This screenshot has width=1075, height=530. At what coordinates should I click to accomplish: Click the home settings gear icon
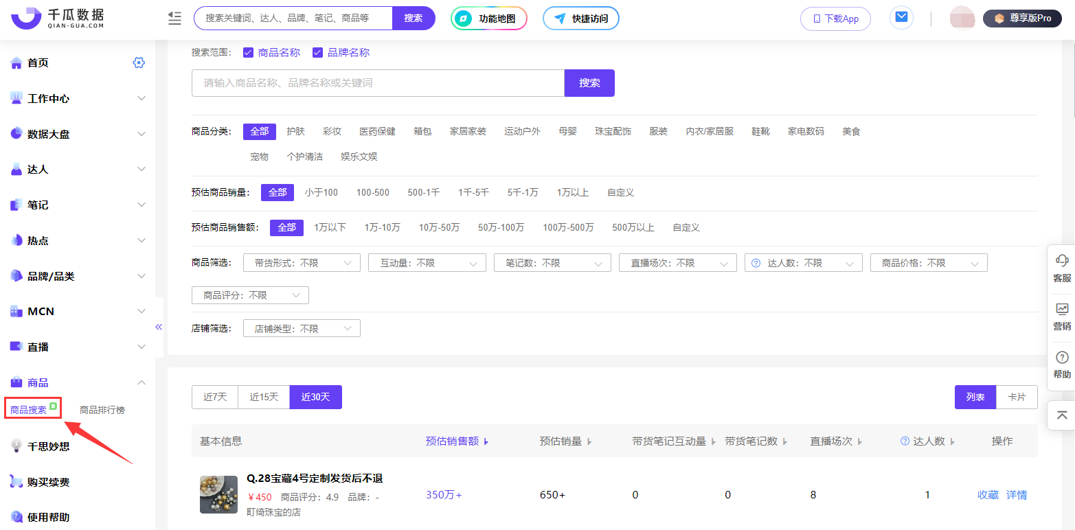pos(139,62)
